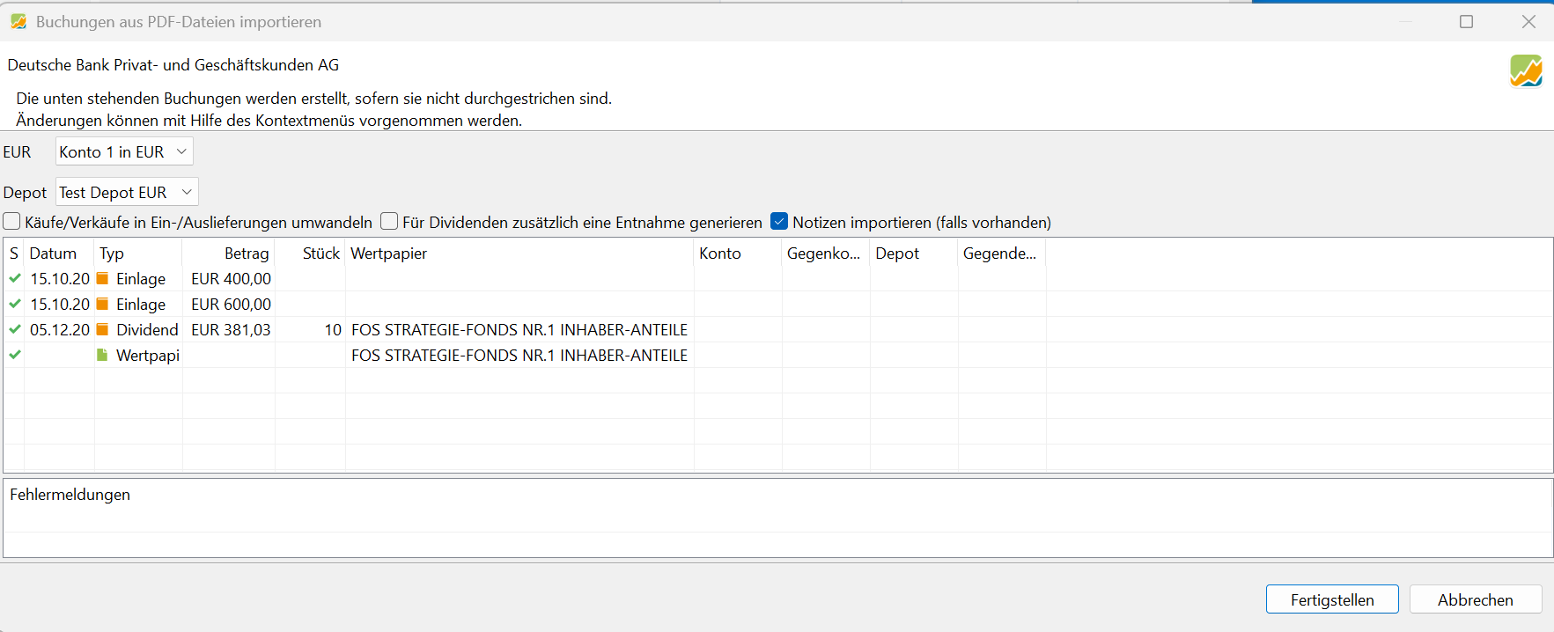Maximize the import dialog window

point(1466,21)
